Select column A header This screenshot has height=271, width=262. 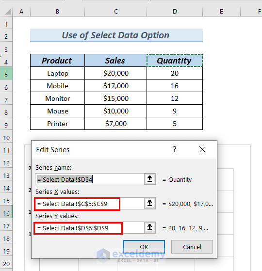coord(21,12)
